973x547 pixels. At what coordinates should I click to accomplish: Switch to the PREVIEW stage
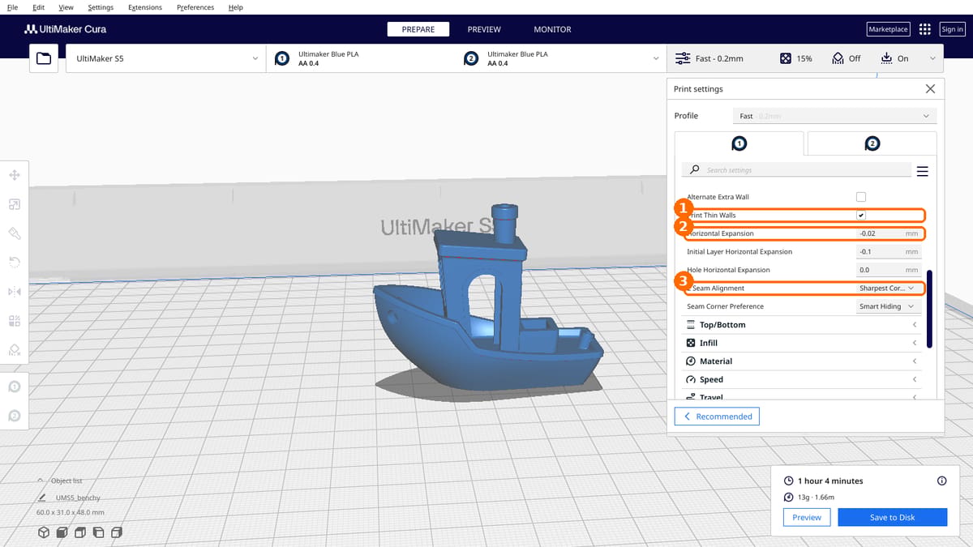[x=484, y=29]
